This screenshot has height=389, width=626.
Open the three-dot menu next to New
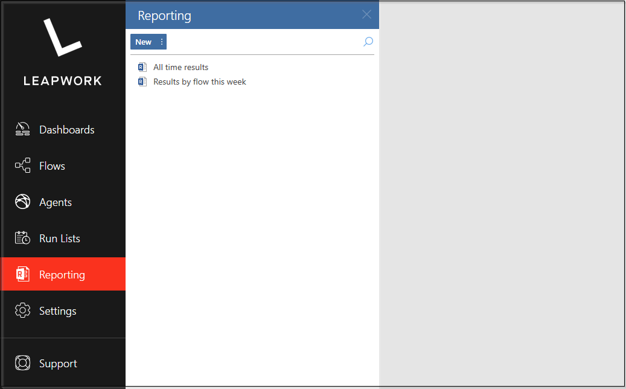161,41
